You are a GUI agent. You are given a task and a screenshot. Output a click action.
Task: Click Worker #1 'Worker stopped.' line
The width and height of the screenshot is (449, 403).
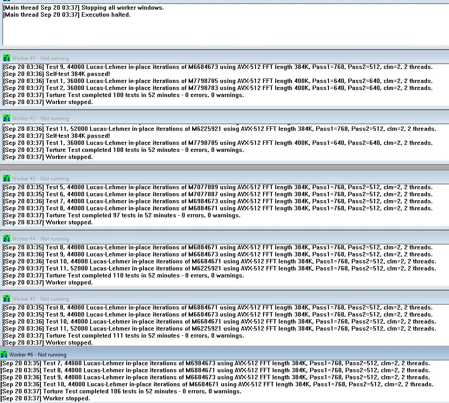tap(48, 102)
